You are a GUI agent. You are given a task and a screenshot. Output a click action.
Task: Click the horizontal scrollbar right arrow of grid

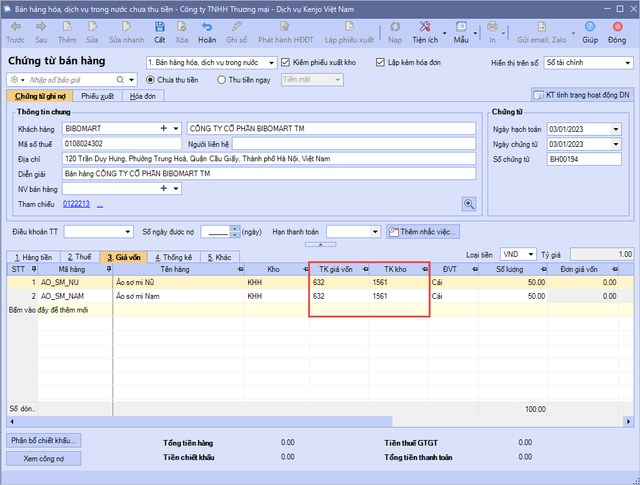(x=629, y=421)
